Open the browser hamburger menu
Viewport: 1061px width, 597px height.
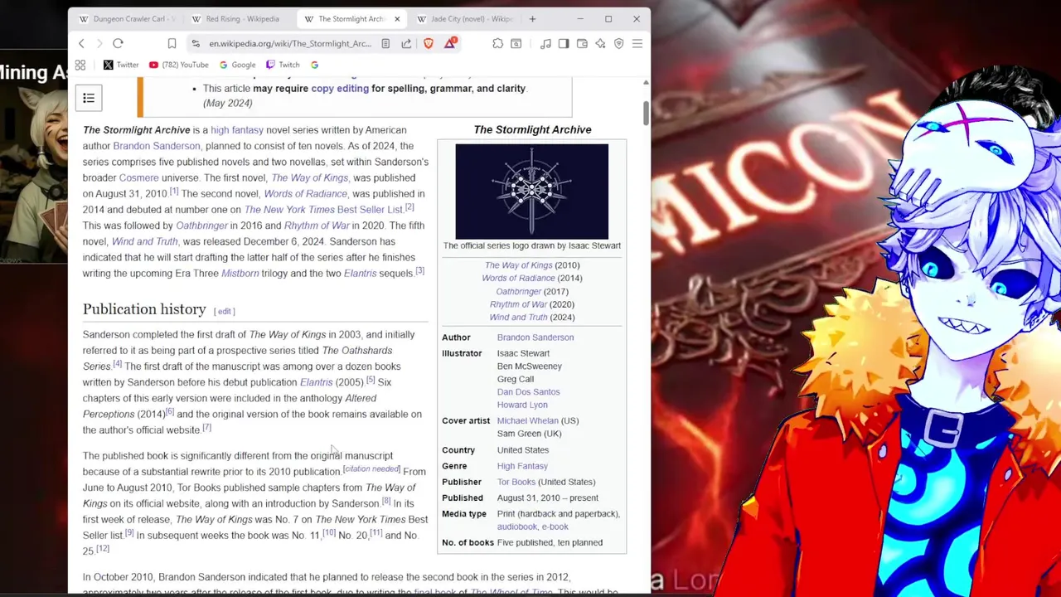tap(637, 43)
